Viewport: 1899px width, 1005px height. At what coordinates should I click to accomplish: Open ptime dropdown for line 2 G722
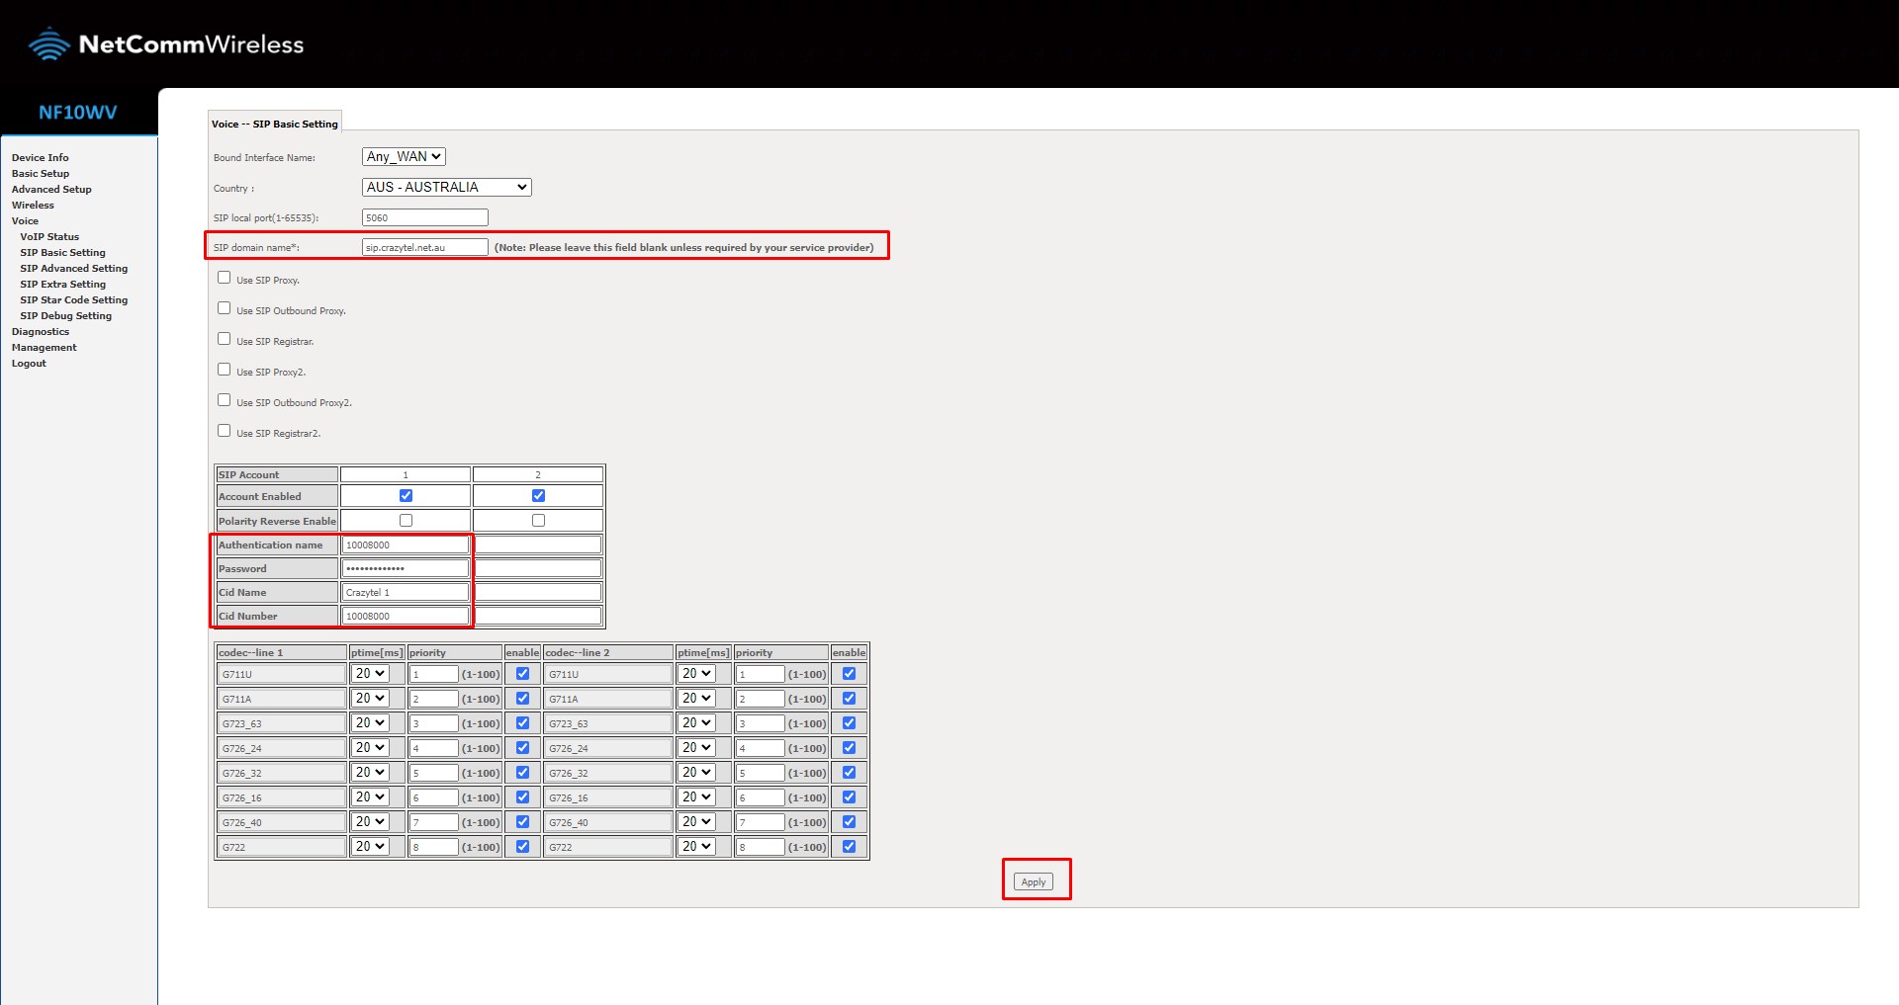[696, 847]
